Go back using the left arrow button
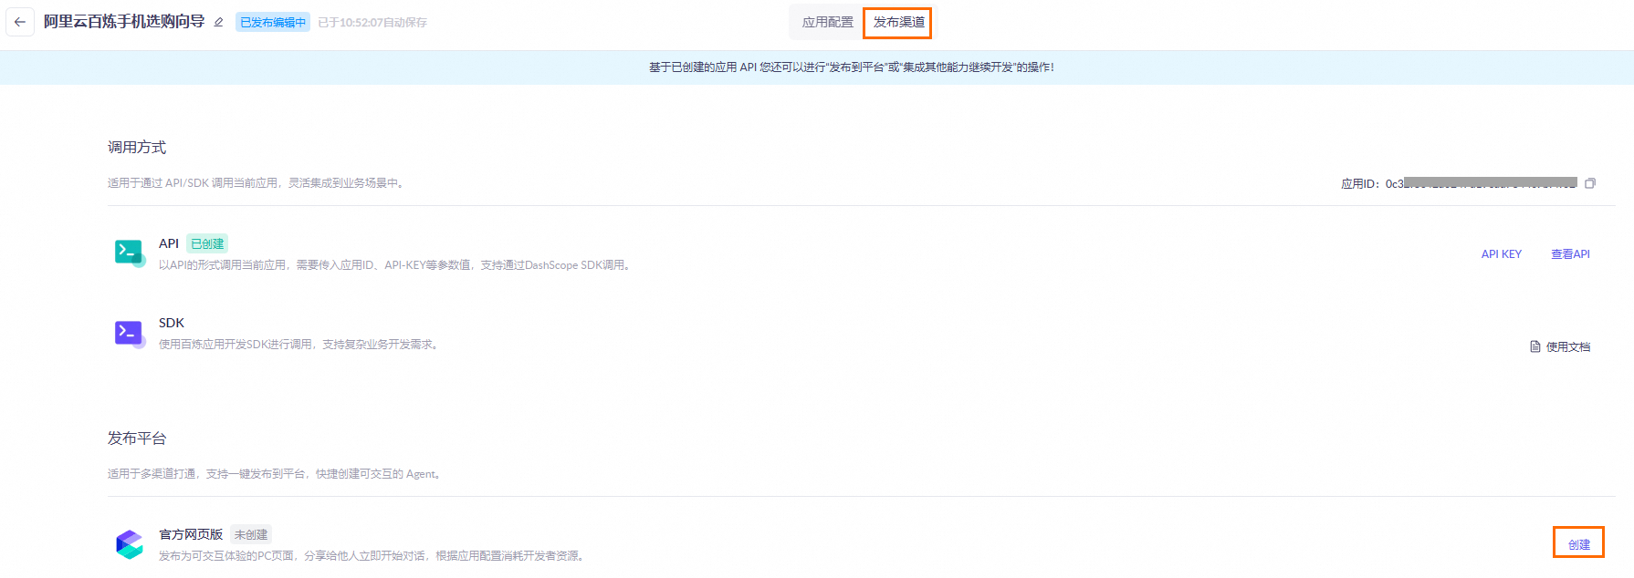1634x578 pixels. [x=20, y=22]
